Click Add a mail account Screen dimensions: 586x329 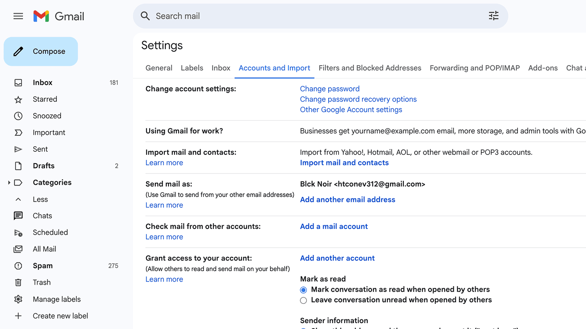pyautogui.click(x=334, y=226)
